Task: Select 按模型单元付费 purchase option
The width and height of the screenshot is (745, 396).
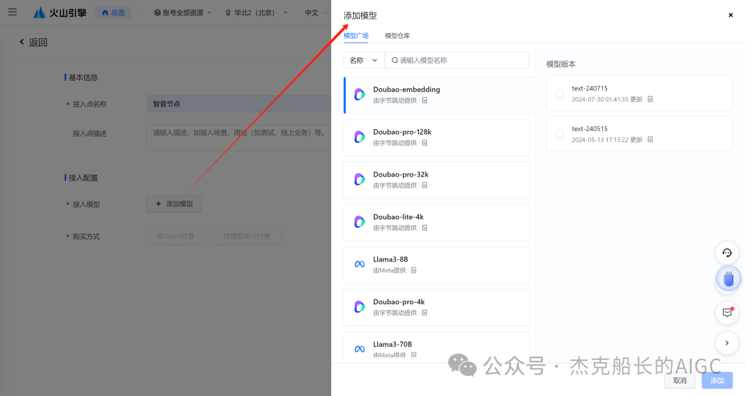Action: pyautogui.click(x=246, y=236)
